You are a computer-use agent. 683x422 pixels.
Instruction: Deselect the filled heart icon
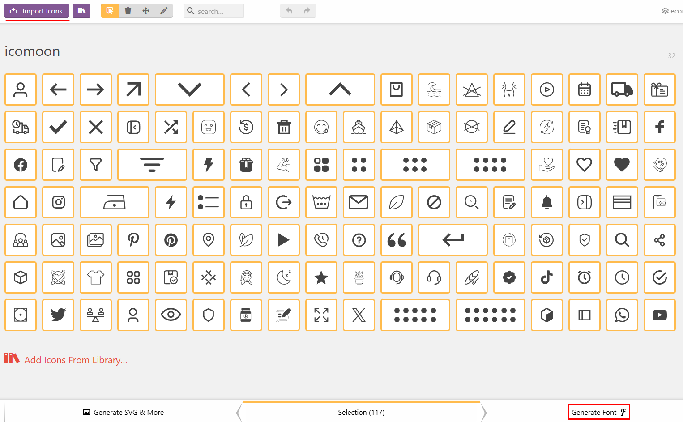[x=622, y=165]
